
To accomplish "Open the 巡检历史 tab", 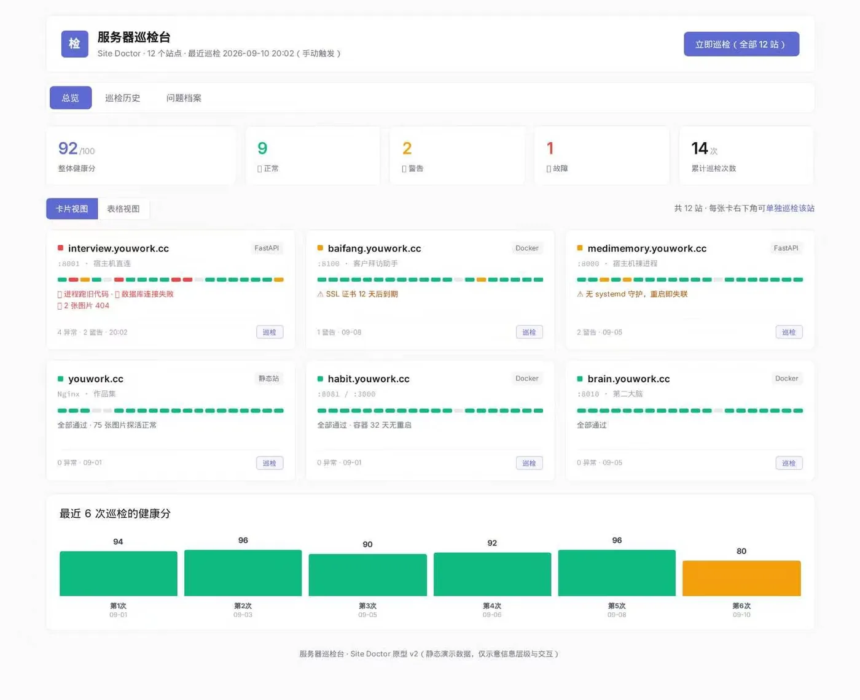I will [122, 98].
